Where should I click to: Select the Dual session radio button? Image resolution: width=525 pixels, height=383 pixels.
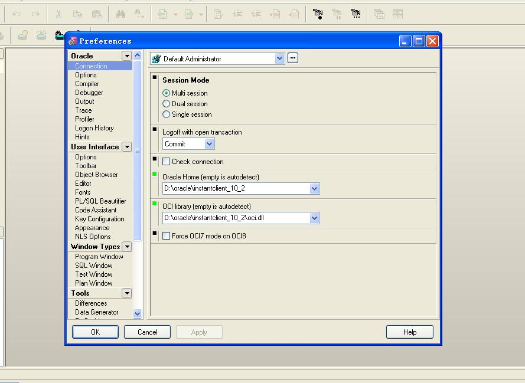(x=166, y=104)
